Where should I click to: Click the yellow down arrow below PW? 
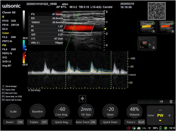pos(160,120)
